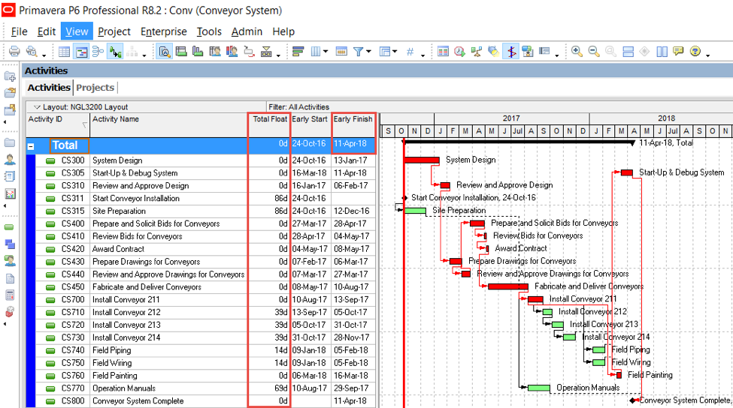The image size is (733, 408).
Task: Toggle the Progress Spotlight icon
Action: coord(494,51)
